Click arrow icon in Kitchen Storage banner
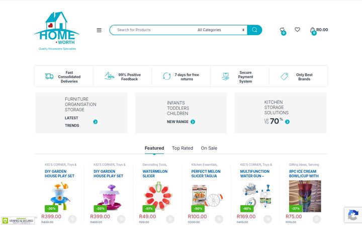362x226 pixels. coord(287,122)
